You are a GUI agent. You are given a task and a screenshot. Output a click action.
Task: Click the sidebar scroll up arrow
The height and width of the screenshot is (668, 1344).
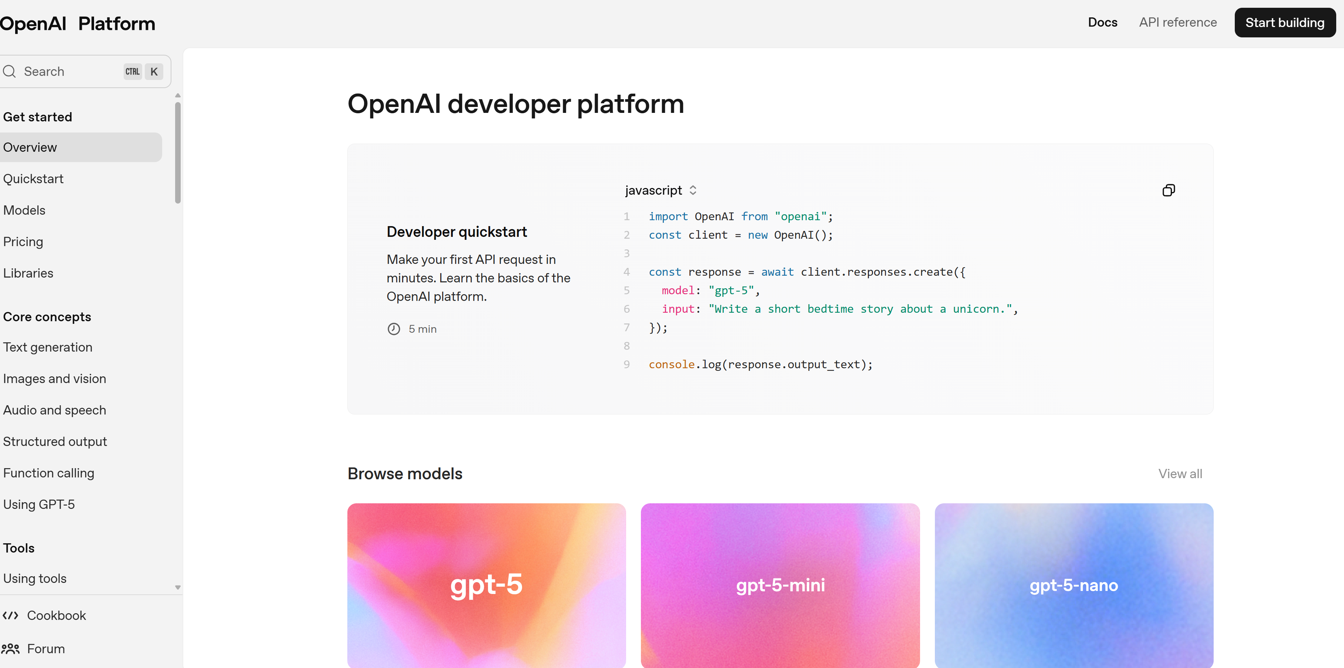[178, 95]
